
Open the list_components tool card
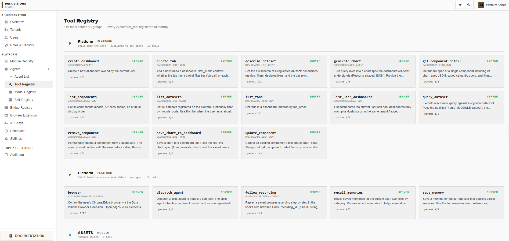107,107
